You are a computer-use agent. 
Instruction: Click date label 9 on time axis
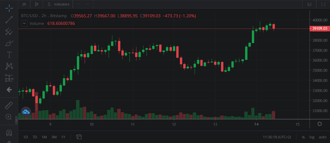[x=50, y=124]
